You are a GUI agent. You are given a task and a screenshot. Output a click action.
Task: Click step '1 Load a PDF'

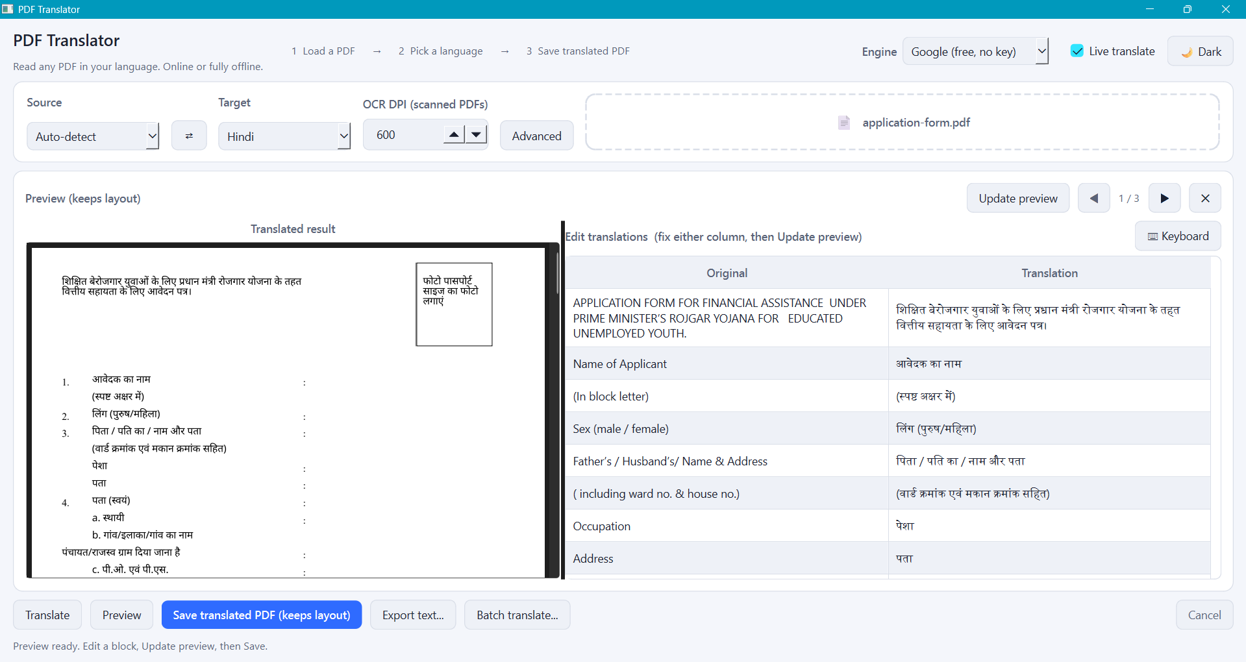[323, 51]
